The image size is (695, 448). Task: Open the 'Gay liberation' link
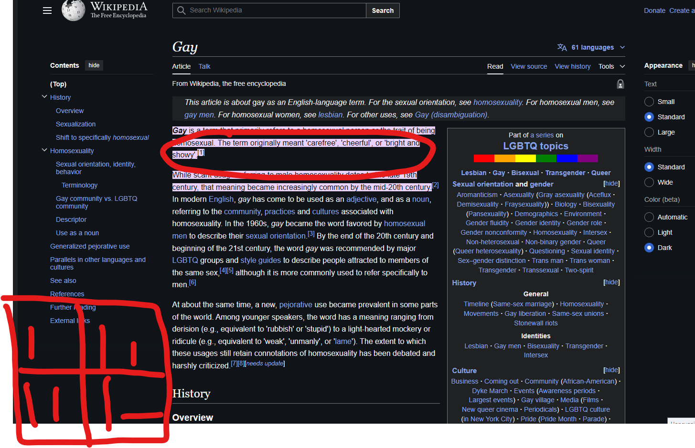coord(525,313)
